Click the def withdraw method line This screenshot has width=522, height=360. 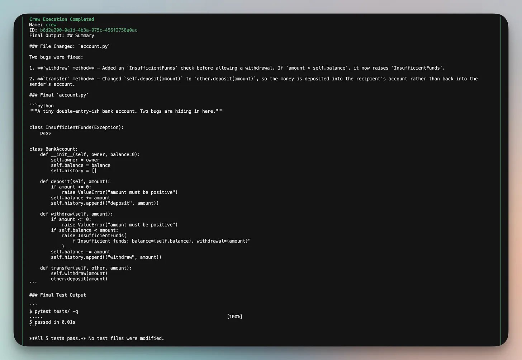pos(76,214)
